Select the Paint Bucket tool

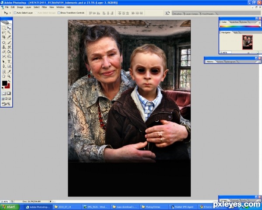[9, 52]
